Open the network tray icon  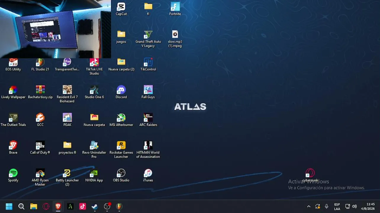click(x=348, y=206)
